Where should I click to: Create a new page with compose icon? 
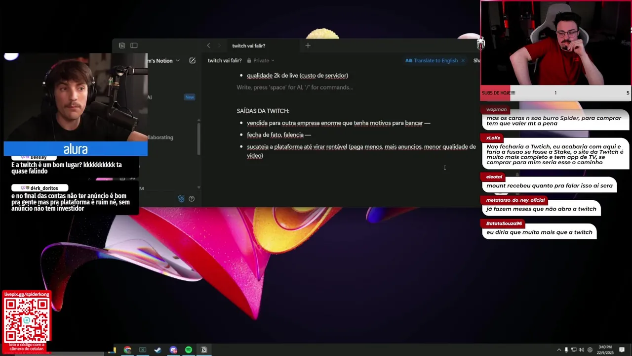point(193,60)
